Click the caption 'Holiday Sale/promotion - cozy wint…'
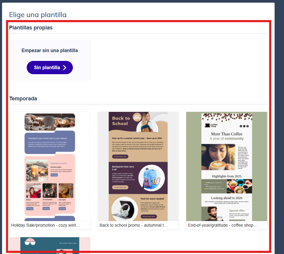 coord(45,225)
